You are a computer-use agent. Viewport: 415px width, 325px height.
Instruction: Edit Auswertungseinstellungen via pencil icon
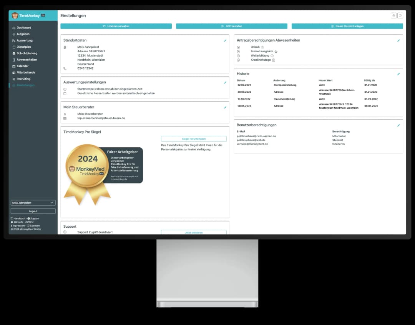click(x=225, y=83)
